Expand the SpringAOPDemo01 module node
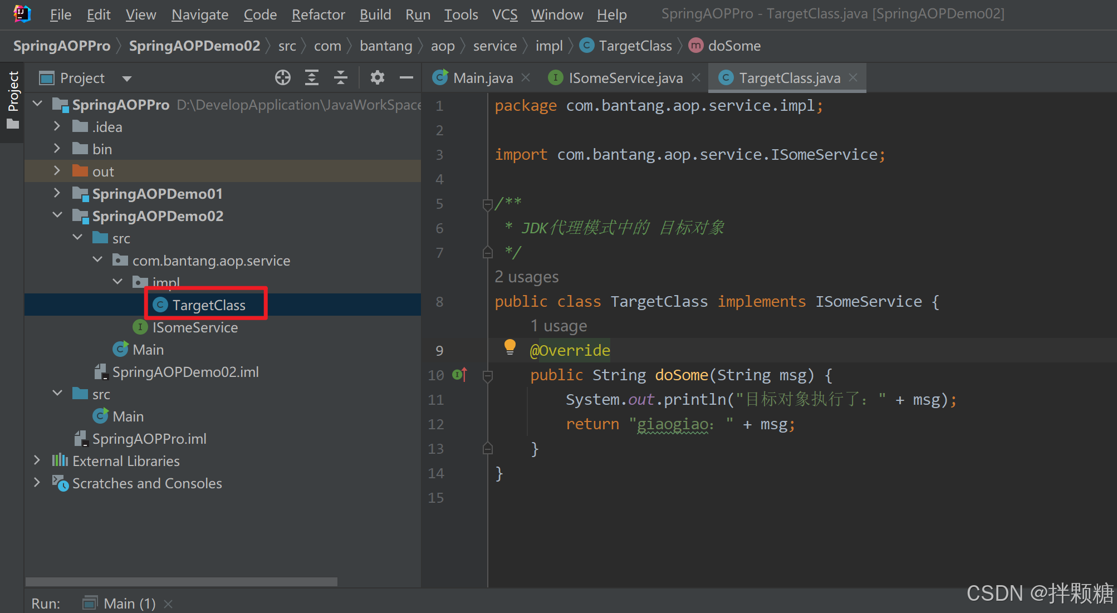The width and height of the screenshot is (1117, 613). (x=57, y=193)
